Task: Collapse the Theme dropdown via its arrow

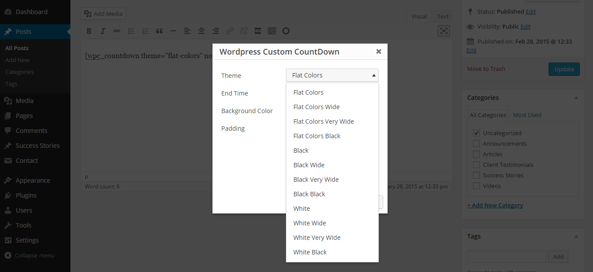Action: (x=373, y=75)
